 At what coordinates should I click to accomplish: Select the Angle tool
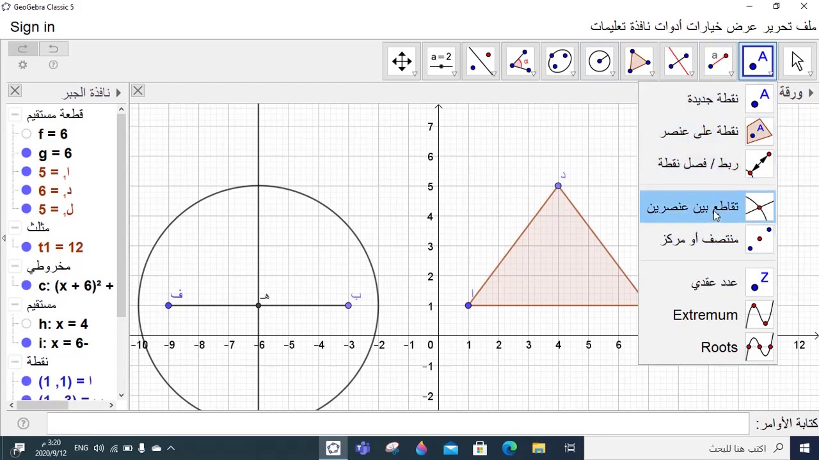point(520,61)
